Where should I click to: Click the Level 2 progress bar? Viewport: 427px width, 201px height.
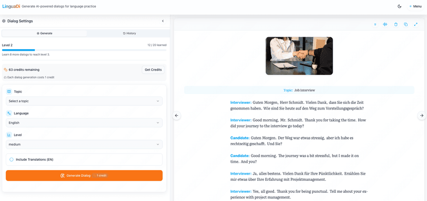coord(84,50)
